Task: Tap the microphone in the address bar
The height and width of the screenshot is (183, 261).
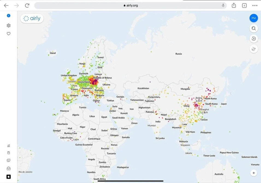Action: pos(223,5)
